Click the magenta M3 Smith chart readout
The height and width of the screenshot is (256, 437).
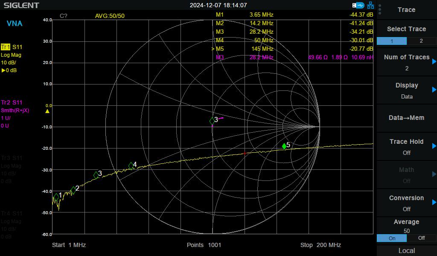point(294,57)
